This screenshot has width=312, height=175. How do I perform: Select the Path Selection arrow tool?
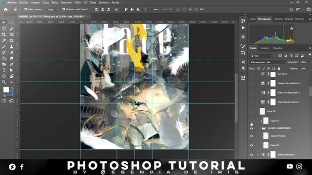[x=12, y=70]
